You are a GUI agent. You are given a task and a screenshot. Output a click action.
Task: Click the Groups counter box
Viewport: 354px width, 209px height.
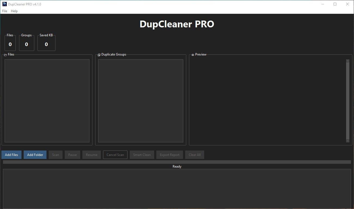tap(26, 44)
